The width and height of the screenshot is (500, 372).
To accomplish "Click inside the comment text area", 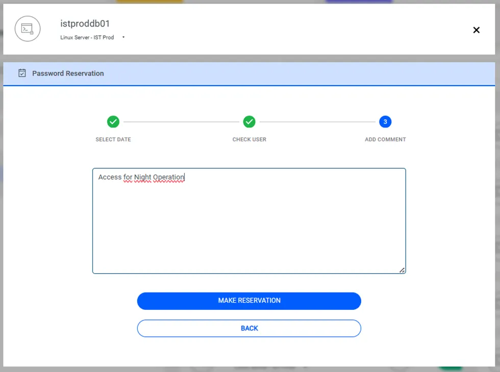I will pos(249,221).
